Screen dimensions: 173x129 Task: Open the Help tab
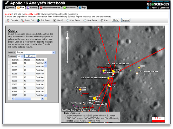[x=82, y=8]
